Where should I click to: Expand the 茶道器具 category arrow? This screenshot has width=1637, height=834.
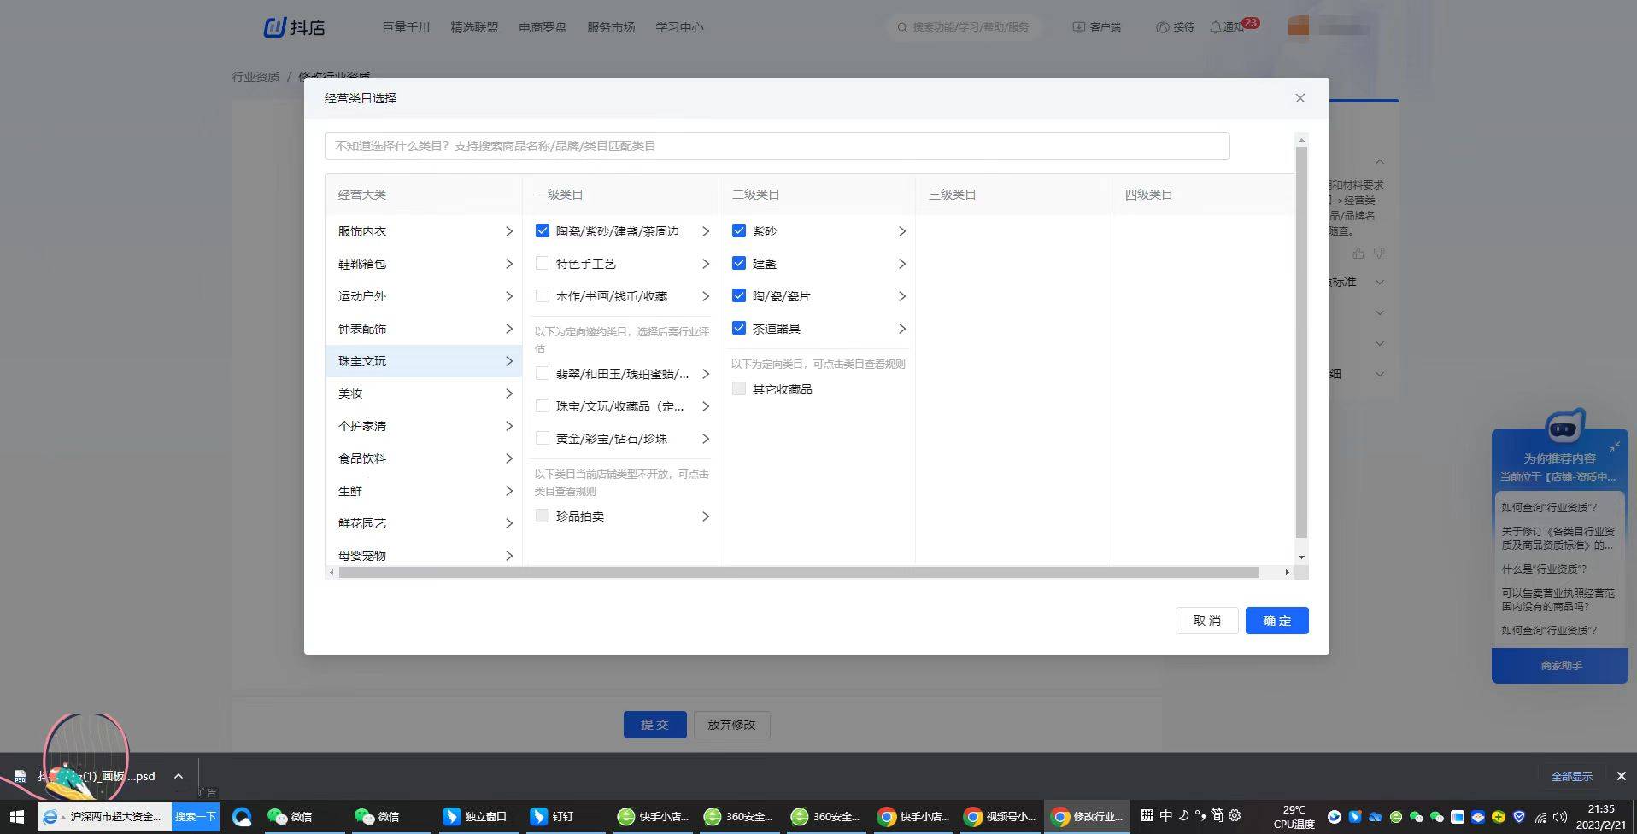(901, 328)
